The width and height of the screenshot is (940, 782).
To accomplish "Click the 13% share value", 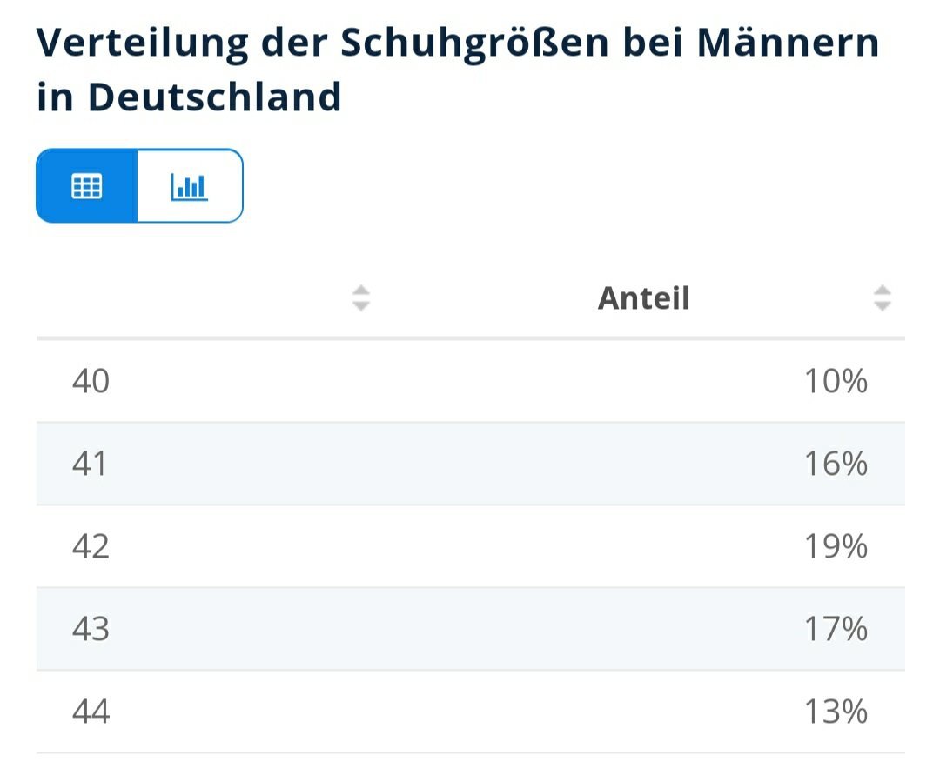I will [836, 712].
